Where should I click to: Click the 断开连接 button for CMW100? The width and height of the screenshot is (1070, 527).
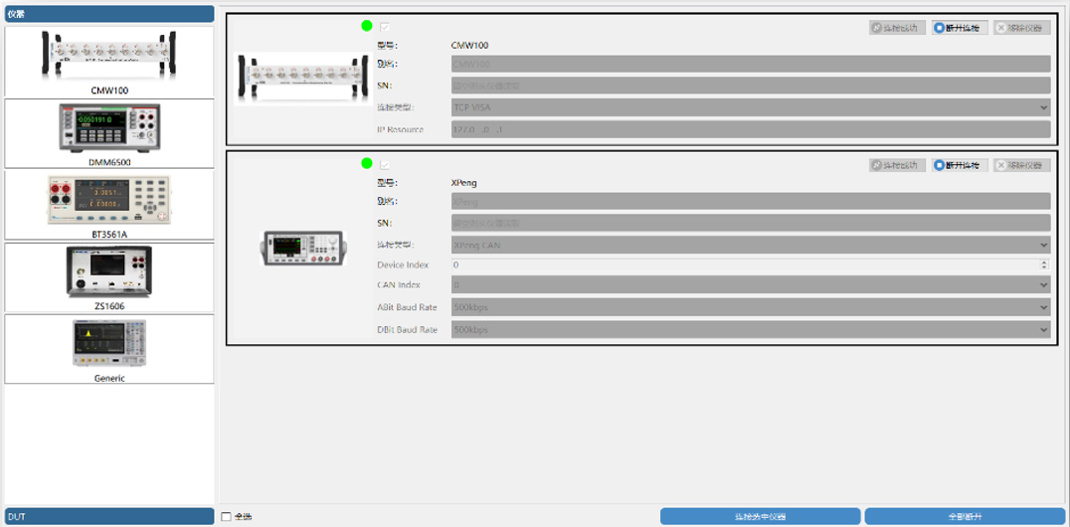pos(960,28)
